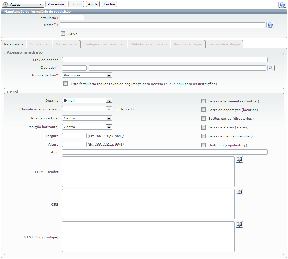This screenshot has width=288, height=259.
Task: Open Regras de exibição tab
Action: click(224, 44)
